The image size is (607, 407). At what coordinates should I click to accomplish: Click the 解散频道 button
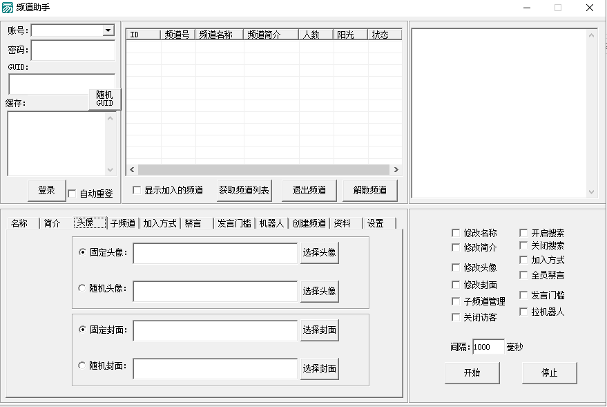click(x=369, y=190)
